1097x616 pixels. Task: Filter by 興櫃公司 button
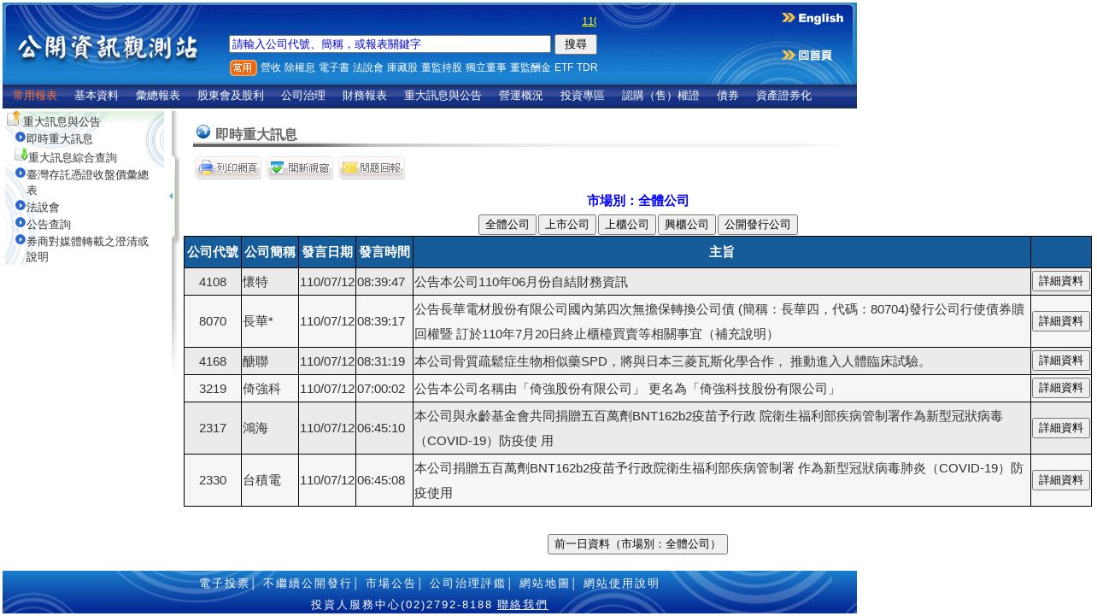pos(687,225)
